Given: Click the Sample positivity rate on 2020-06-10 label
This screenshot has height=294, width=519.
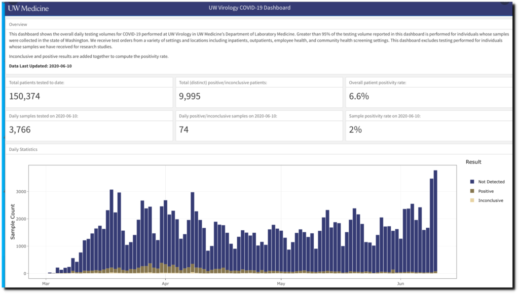Looking at the screenshot, I should tap(385, 116).
